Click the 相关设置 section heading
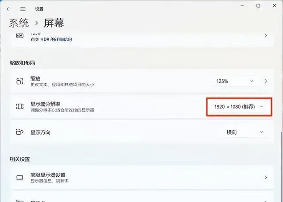 tap(19, 159)
